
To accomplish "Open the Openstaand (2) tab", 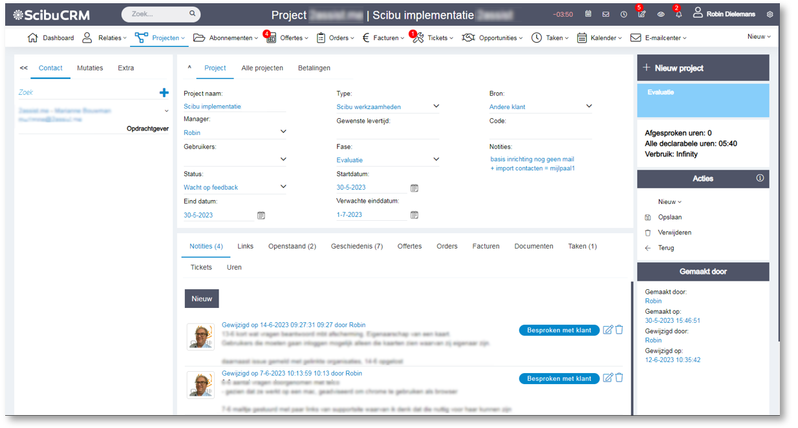I will [292, 246].
